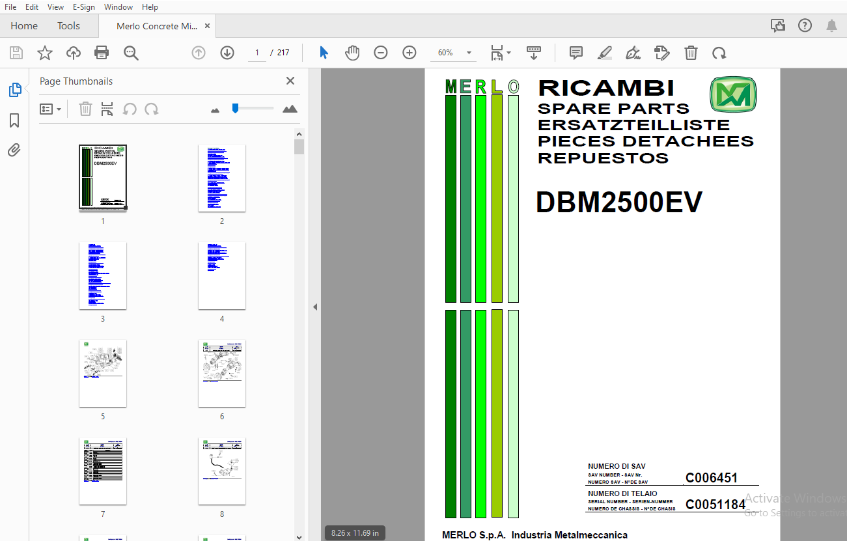This screenshot has width=847, height=541.
Task: Click the read mode keyboard icon
Action: [534, 53]
